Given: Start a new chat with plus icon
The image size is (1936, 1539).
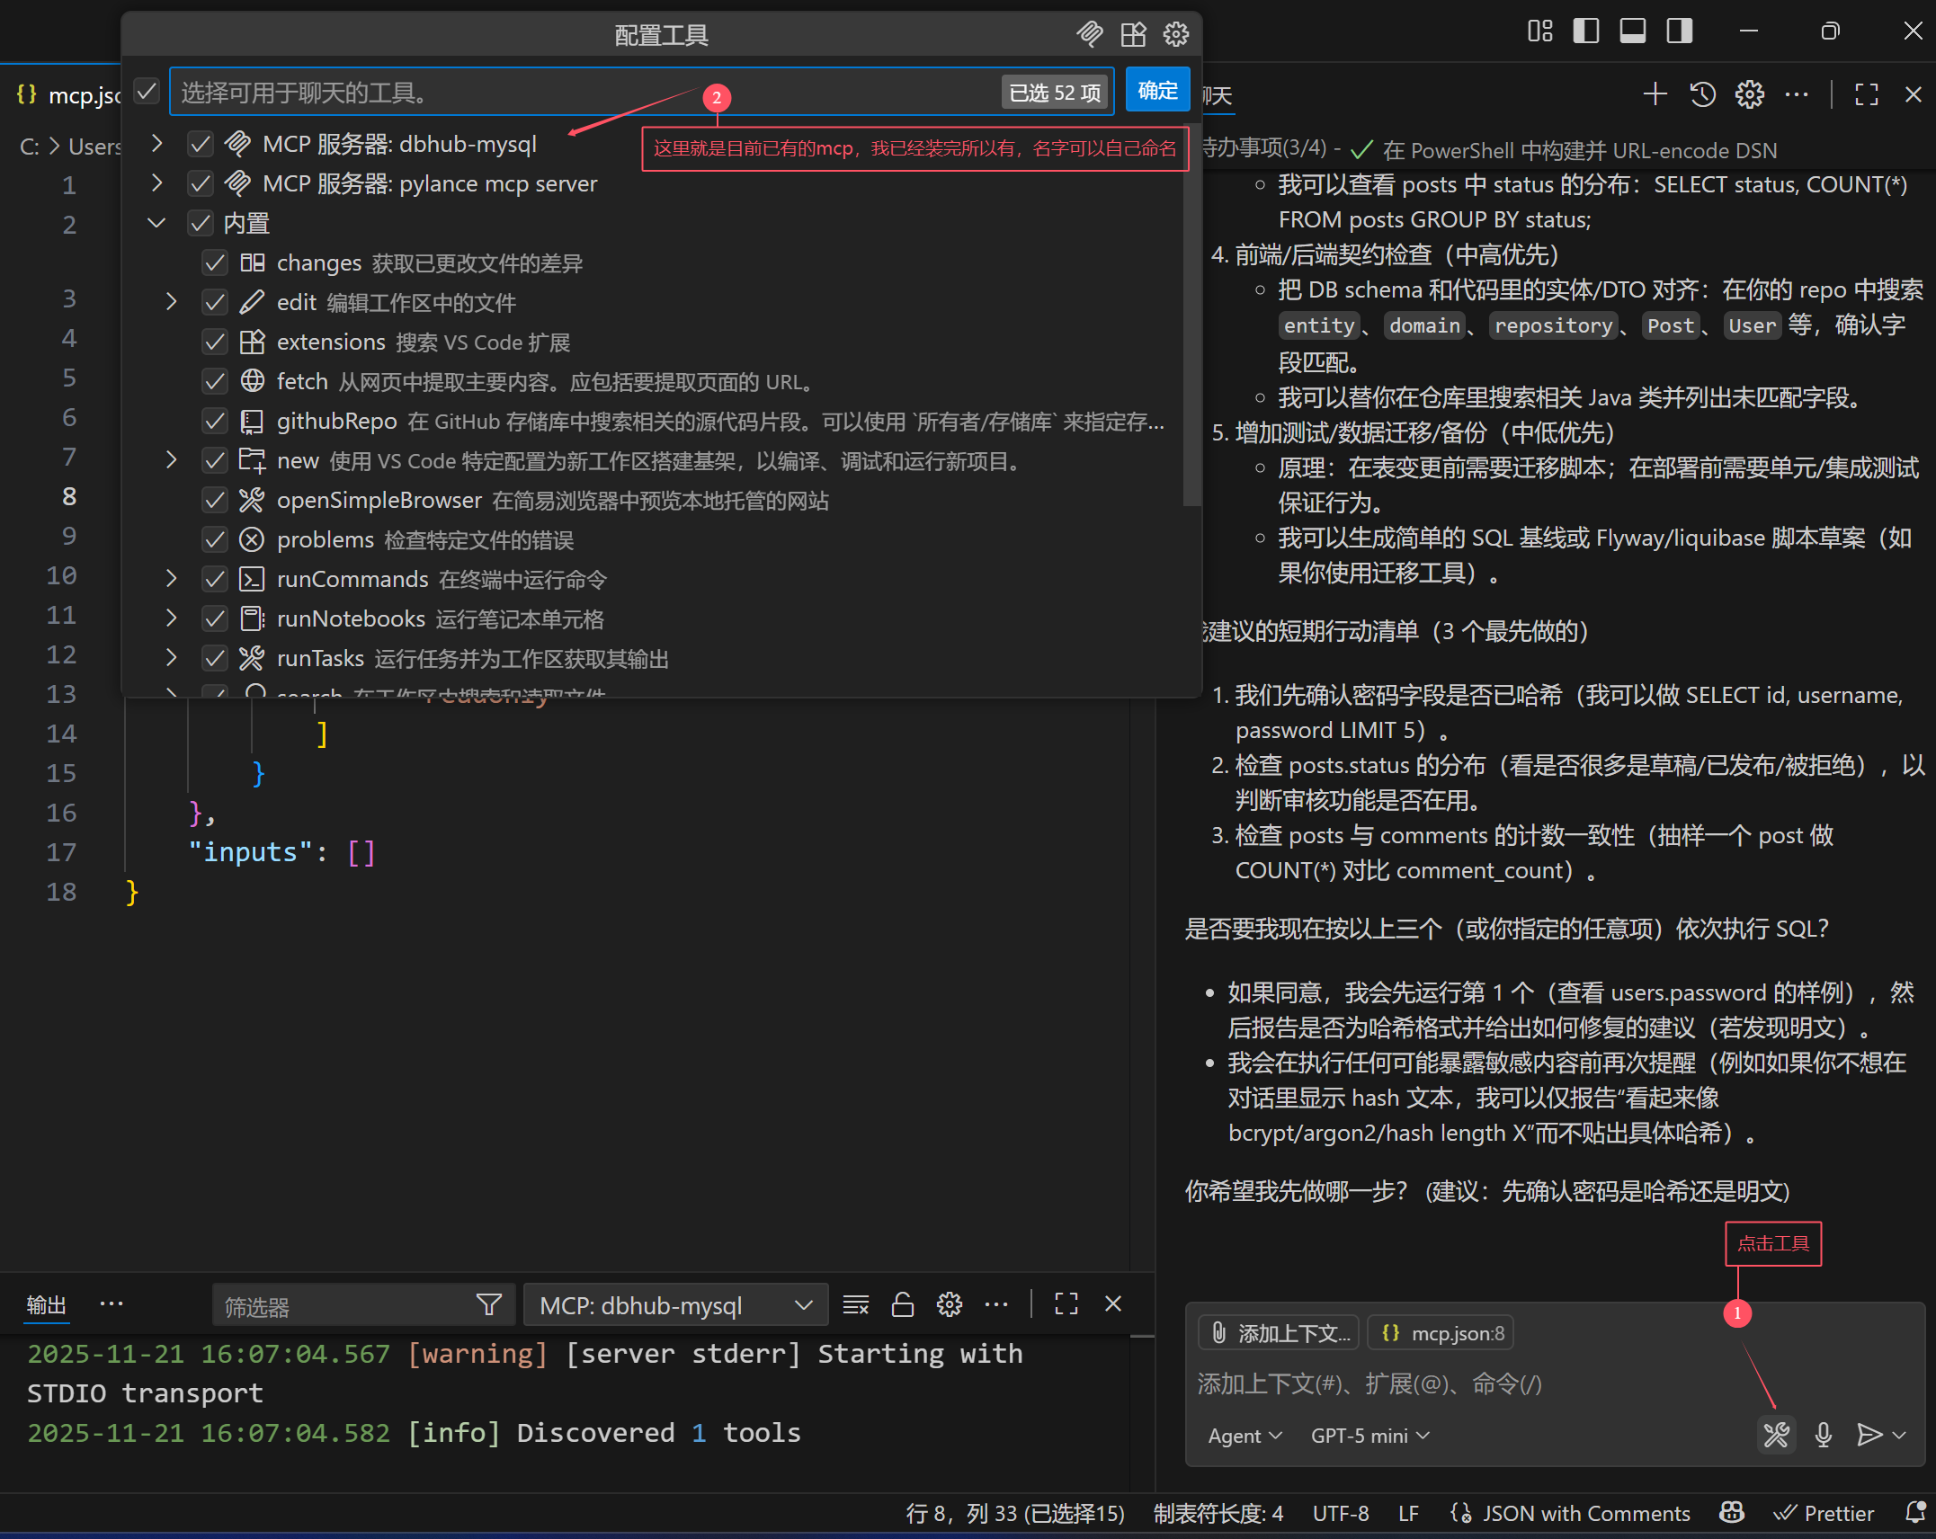Looking at the screenshot, I should pos(1655,94).
